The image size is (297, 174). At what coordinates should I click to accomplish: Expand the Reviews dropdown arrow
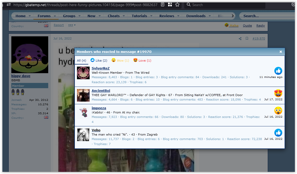point(178,16)
